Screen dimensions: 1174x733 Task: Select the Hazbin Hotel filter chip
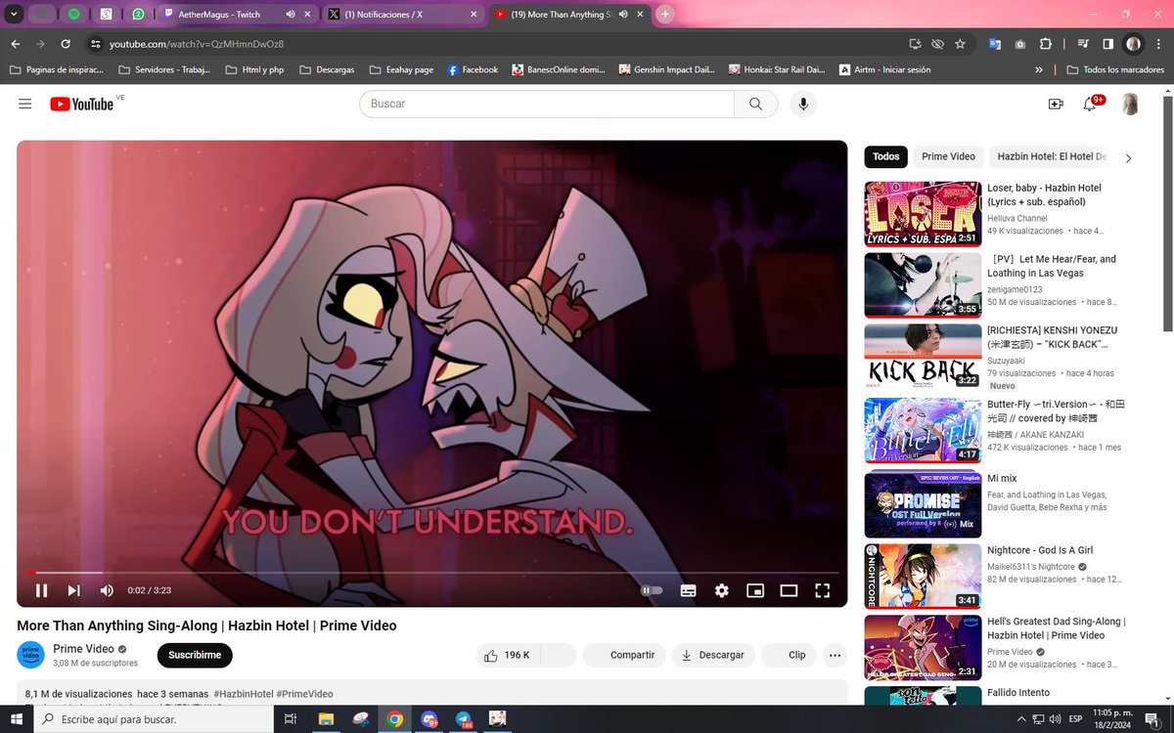tap(1052, 156)
